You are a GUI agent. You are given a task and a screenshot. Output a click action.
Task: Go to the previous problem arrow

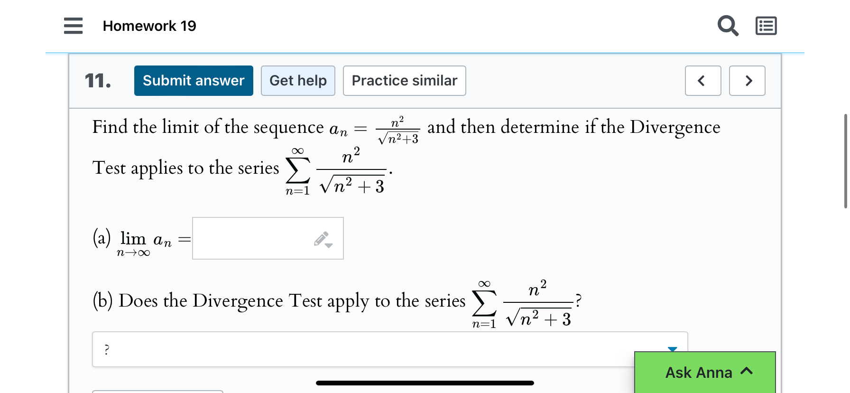702,81
